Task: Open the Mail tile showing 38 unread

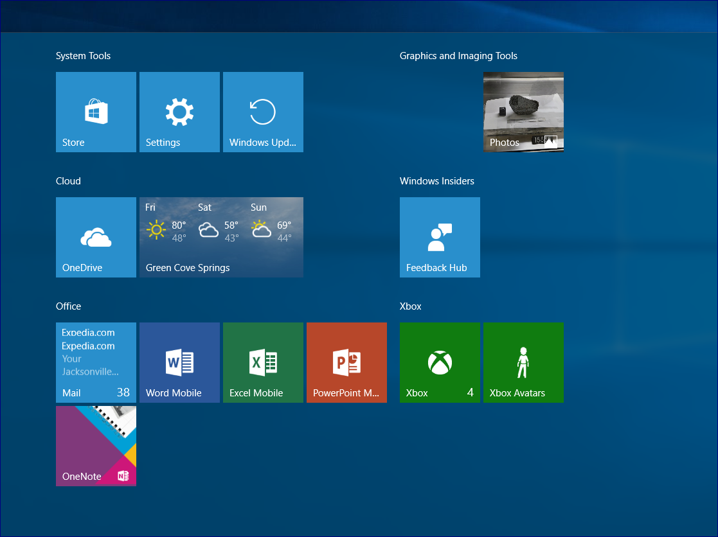Action: coord(96,362)
